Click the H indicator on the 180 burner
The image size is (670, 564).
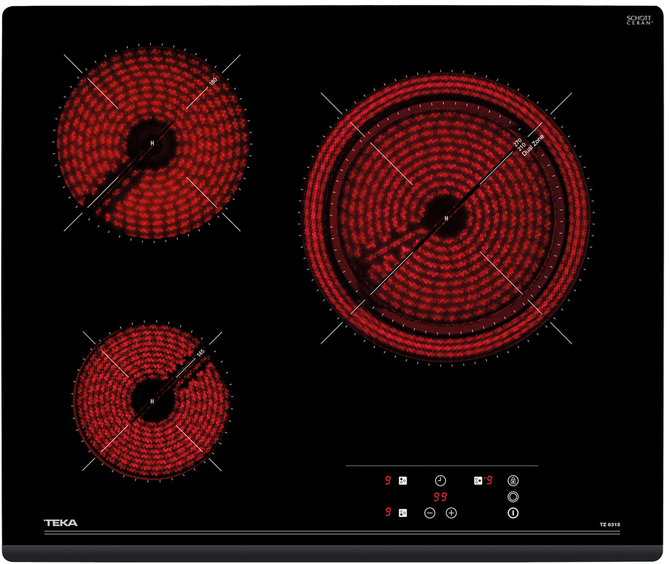tap(152, 143)
